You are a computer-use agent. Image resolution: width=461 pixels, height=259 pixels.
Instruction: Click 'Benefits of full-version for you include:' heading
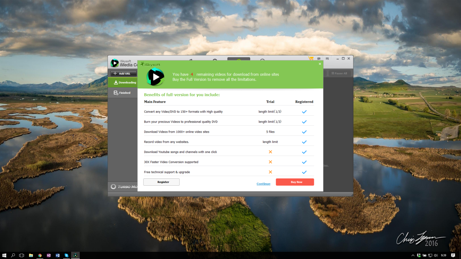pos(182,95)
